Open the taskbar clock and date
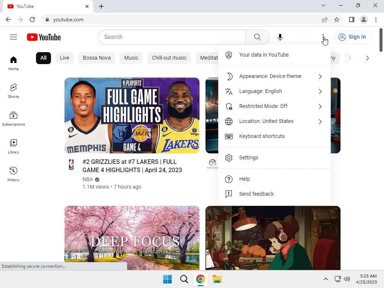This screenshot has width=384, height=288. click(x=366, y=279)
